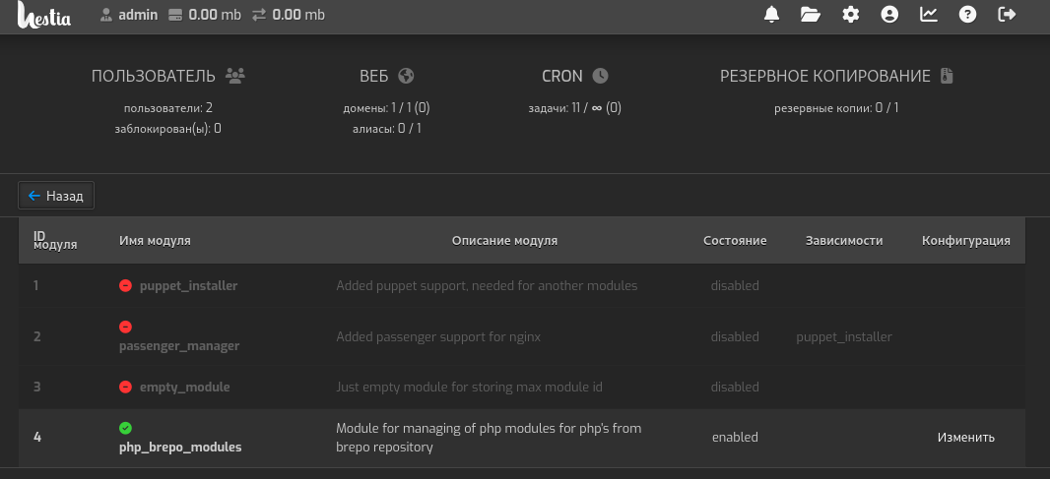
Task: Open the ВЕБ section tab
Action: [386, 76]
